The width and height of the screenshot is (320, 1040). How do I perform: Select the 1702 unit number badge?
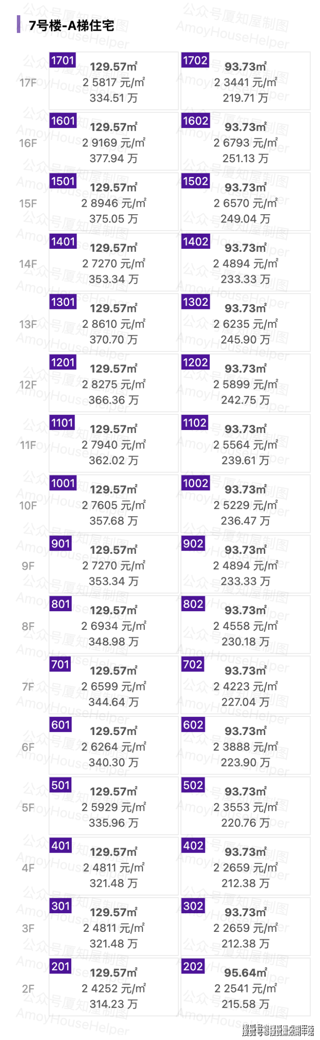click(195, 60)
